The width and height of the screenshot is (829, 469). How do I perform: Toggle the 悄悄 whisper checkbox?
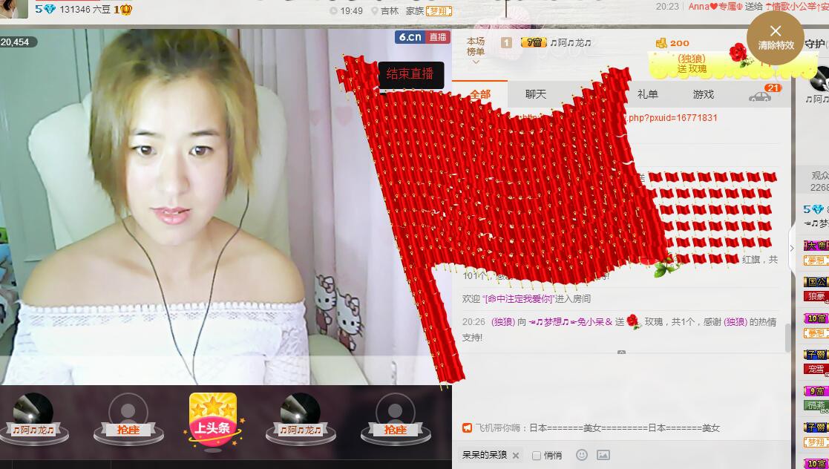[537, 455]
